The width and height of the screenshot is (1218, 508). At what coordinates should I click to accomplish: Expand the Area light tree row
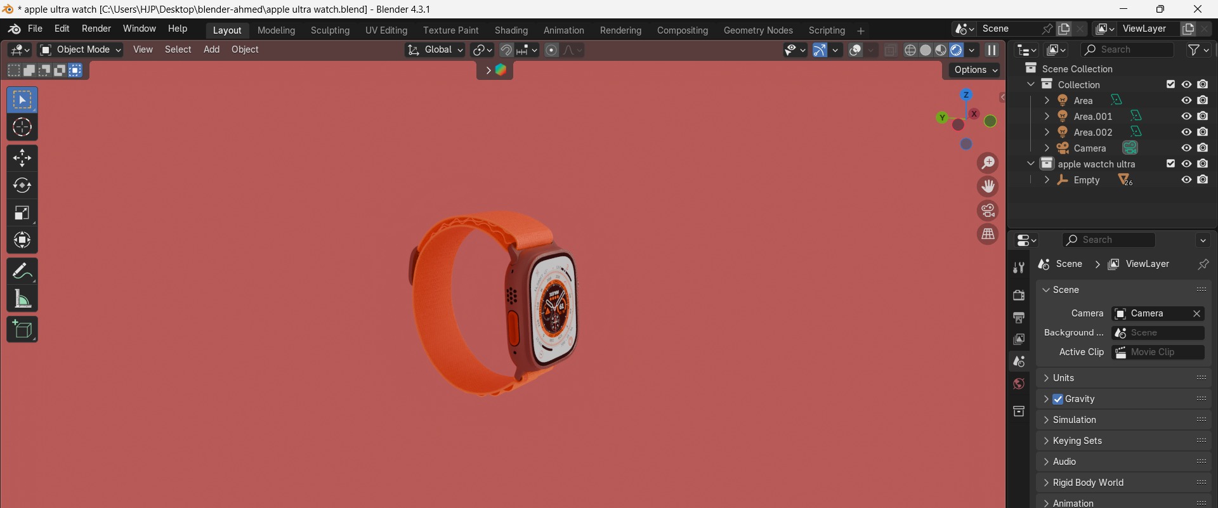pyautogui.click(x=1046, y=100)
